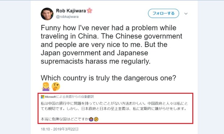Viewport: 224px width, 134px height.
Task: Click the shrugging woman emoji in the tweet
Action: 46,86
